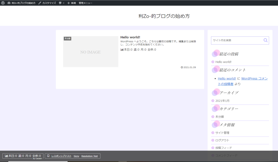This screenshot has height=162, width=278.
Task: Open 未分類 in the カテゴリー widget
Action: click(x=219, y=117)
